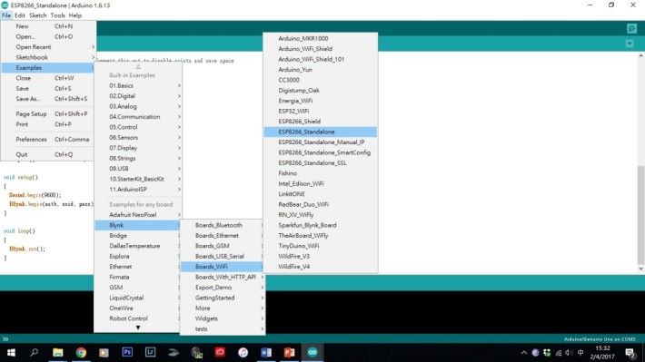
Task: Open Boards_Ethernet submenu
Action: [x=223, y=236]
